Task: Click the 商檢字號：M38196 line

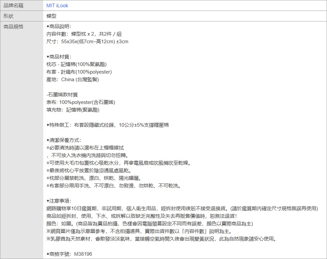Action: click(x=69, y=254)
